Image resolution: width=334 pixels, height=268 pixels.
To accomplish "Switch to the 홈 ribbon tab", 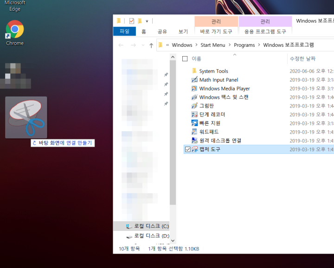I will tap(144, 32).
